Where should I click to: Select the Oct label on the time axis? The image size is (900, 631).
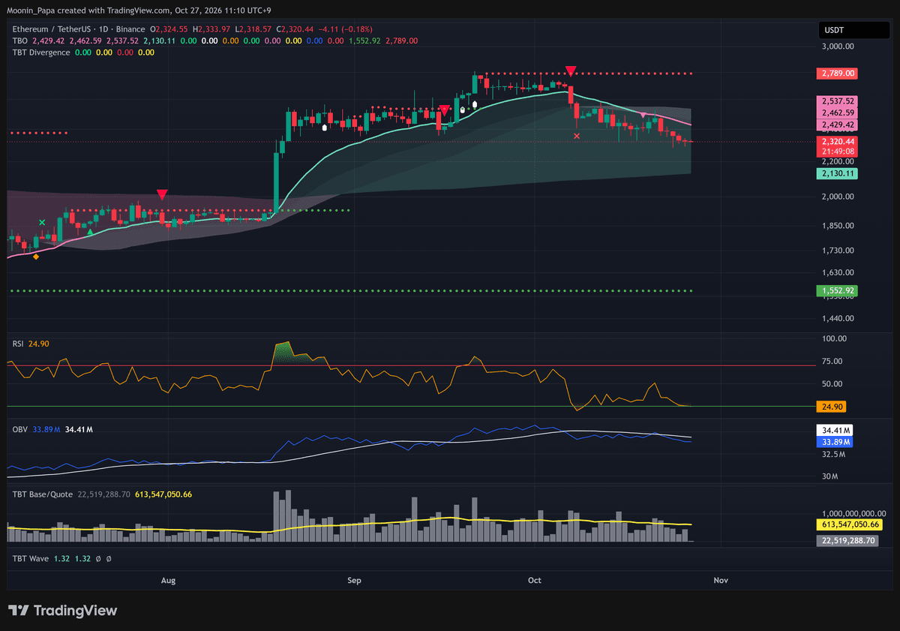(535, 580)
